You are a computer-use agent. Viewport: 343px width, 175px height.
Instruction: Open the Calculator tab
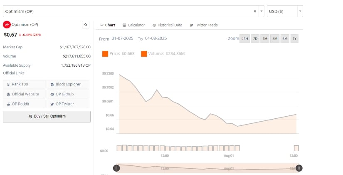(133, 25)
